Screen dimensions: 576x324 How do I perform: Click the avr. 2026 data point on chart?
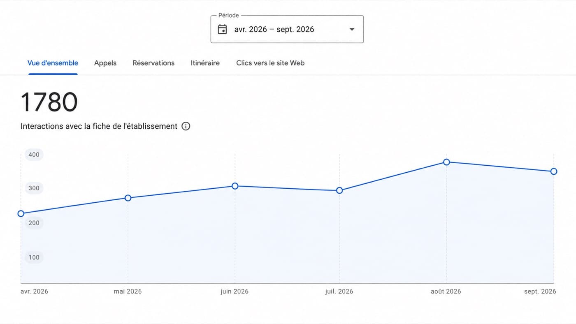pos(21,214)
